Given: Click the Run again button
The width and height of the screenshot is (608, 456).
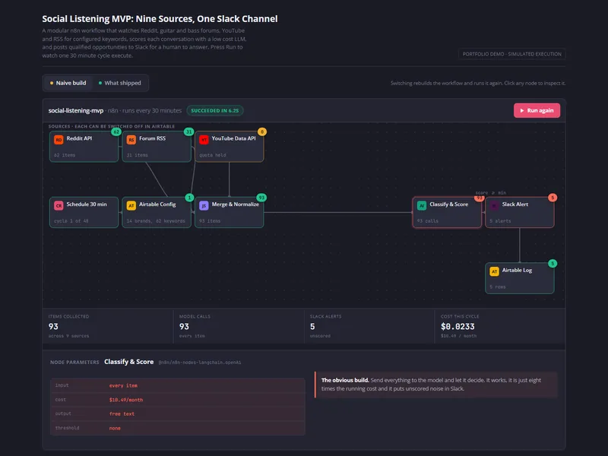Looking at the screenshot, I should pyautogui.click(x=537, y=110).
